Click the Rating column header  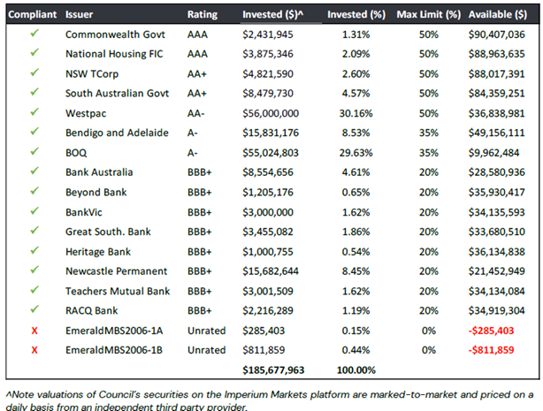point(203,15)
